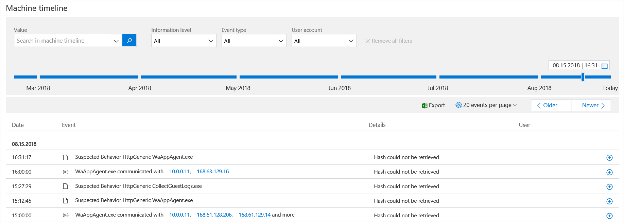Screen dimensions: 624x222
Task: Click the Excel Export icon
Action: 424,106
